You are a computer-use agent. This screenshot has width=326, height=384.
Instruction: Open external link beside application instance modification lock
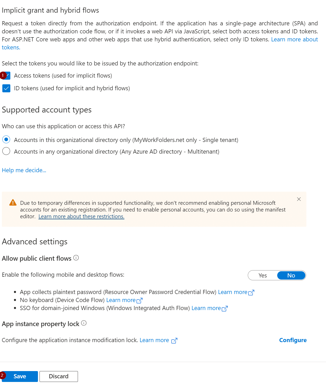174,341
